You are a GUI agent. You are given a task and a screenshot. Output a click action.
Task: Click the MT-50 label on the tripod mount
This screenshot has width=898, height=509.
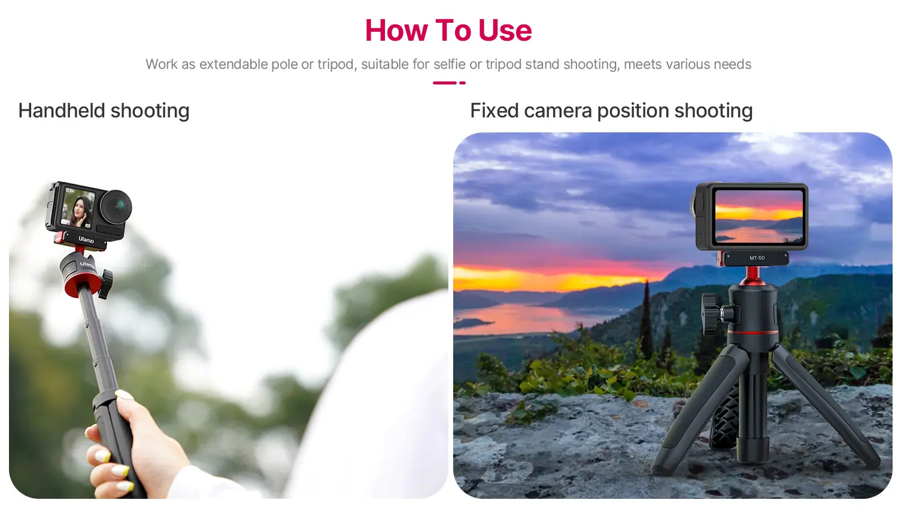tap(757, 258)
